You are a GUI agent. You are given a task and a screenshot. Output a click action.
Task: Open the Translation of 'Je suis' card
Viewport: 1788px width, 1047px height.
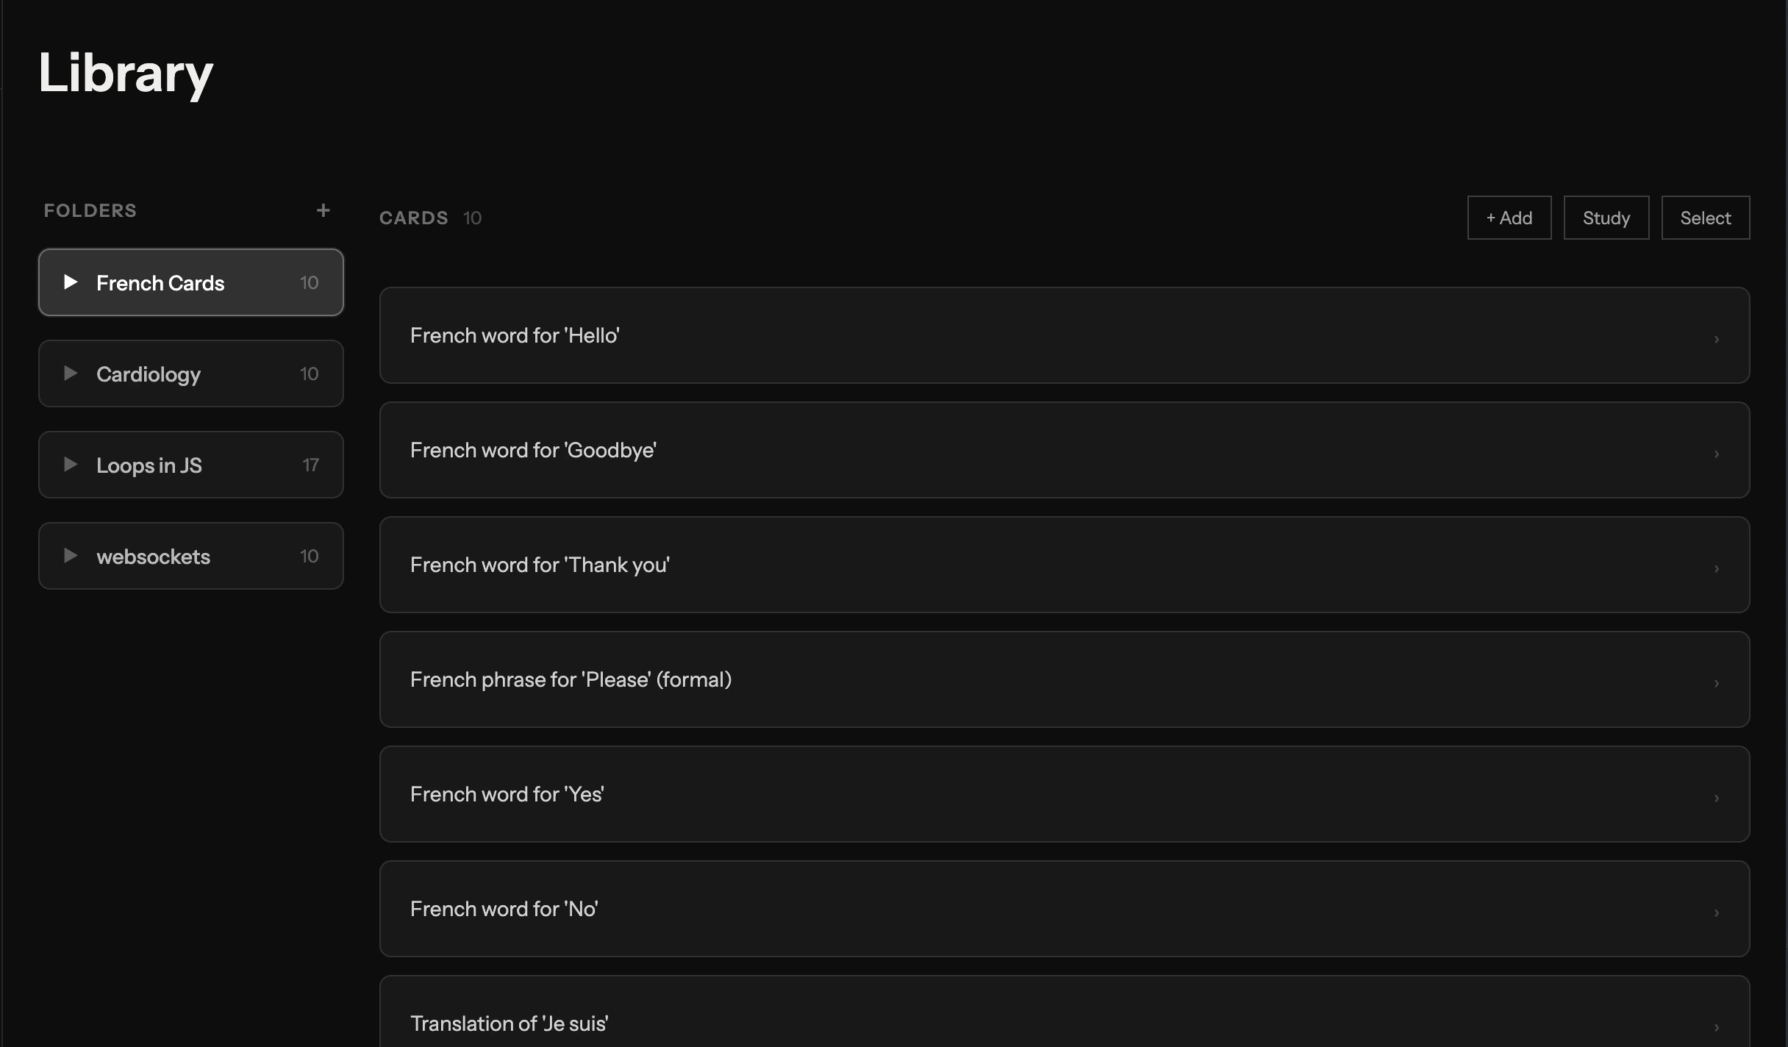pos(509,1023)
